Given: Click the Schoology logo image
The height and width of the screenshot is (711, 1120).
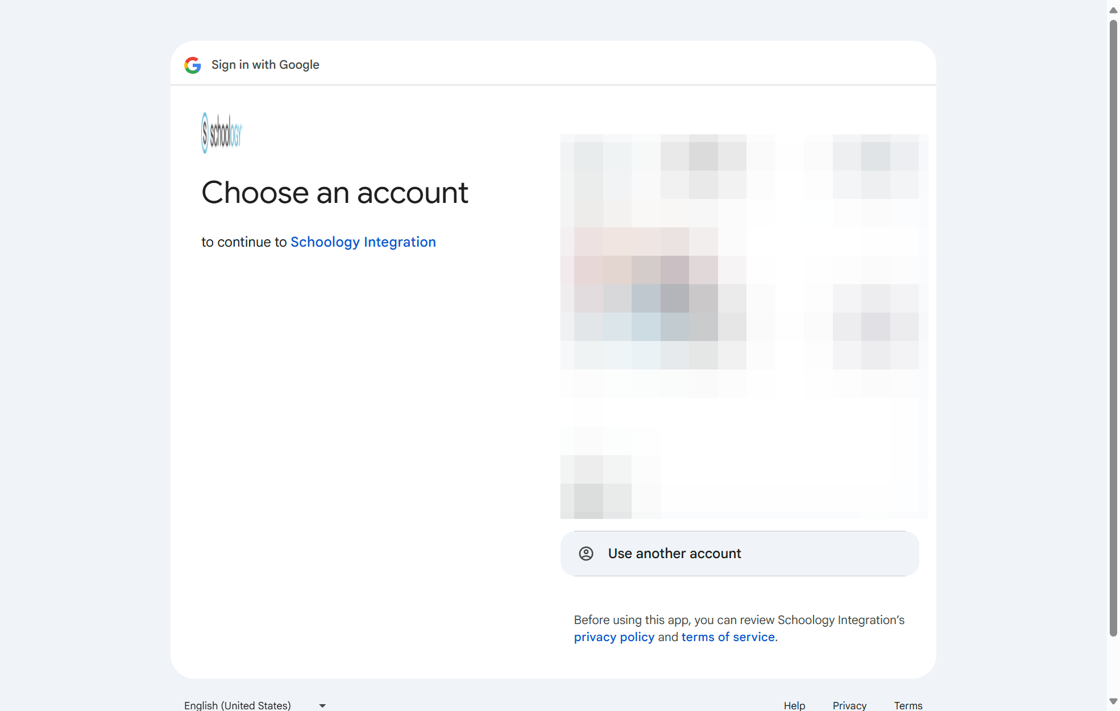Looking at the screenshot, I should (x=222, y=133).
